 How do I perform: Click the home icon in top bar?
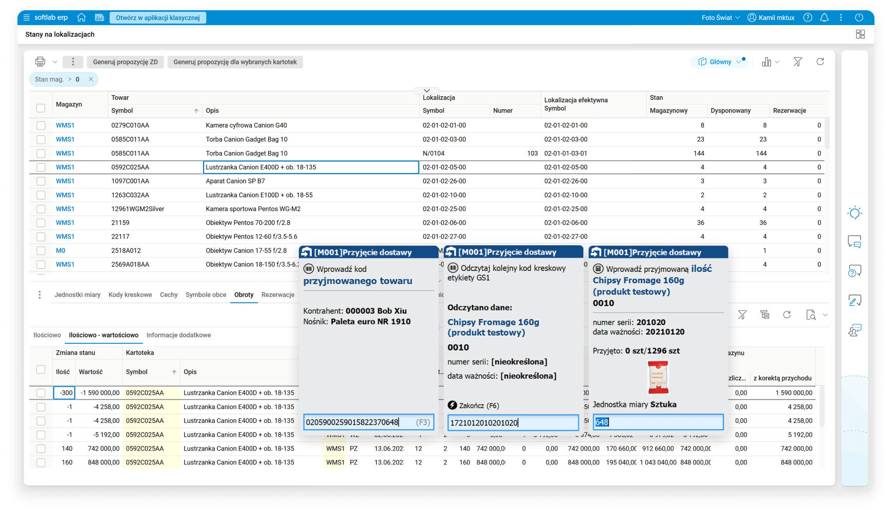81,17
